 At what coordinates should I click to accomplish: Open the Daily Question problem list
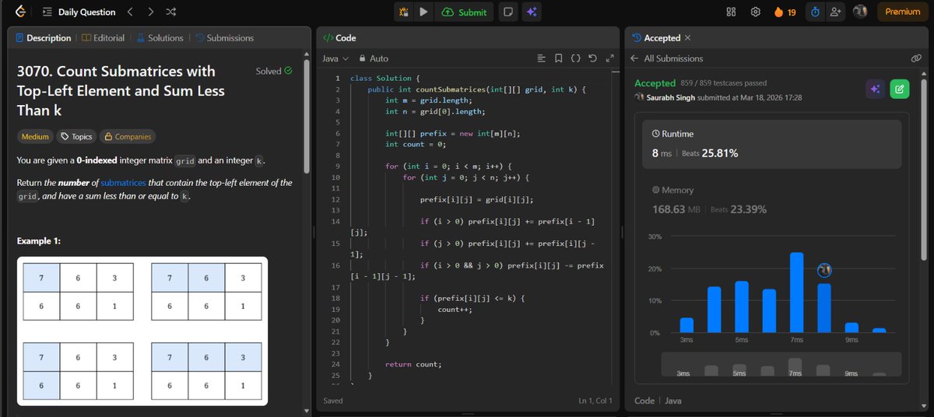[x=79, y=12]
